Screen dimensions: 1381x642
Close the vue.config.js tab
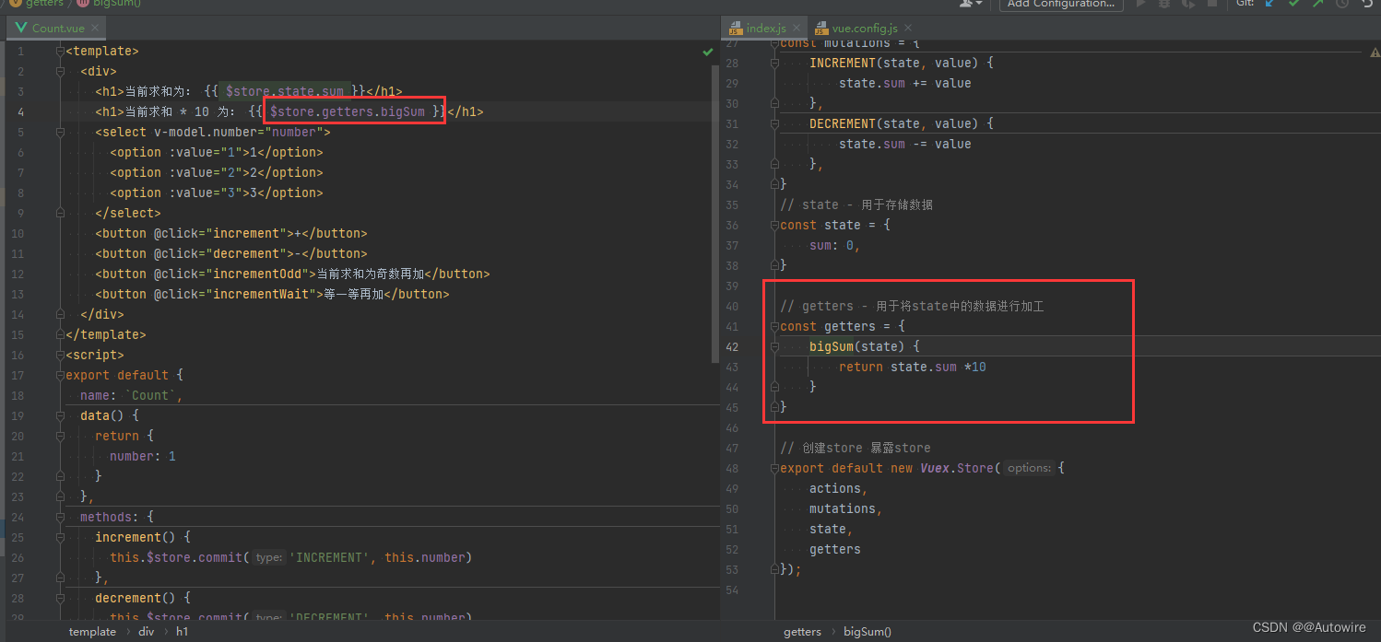[908, 29]
